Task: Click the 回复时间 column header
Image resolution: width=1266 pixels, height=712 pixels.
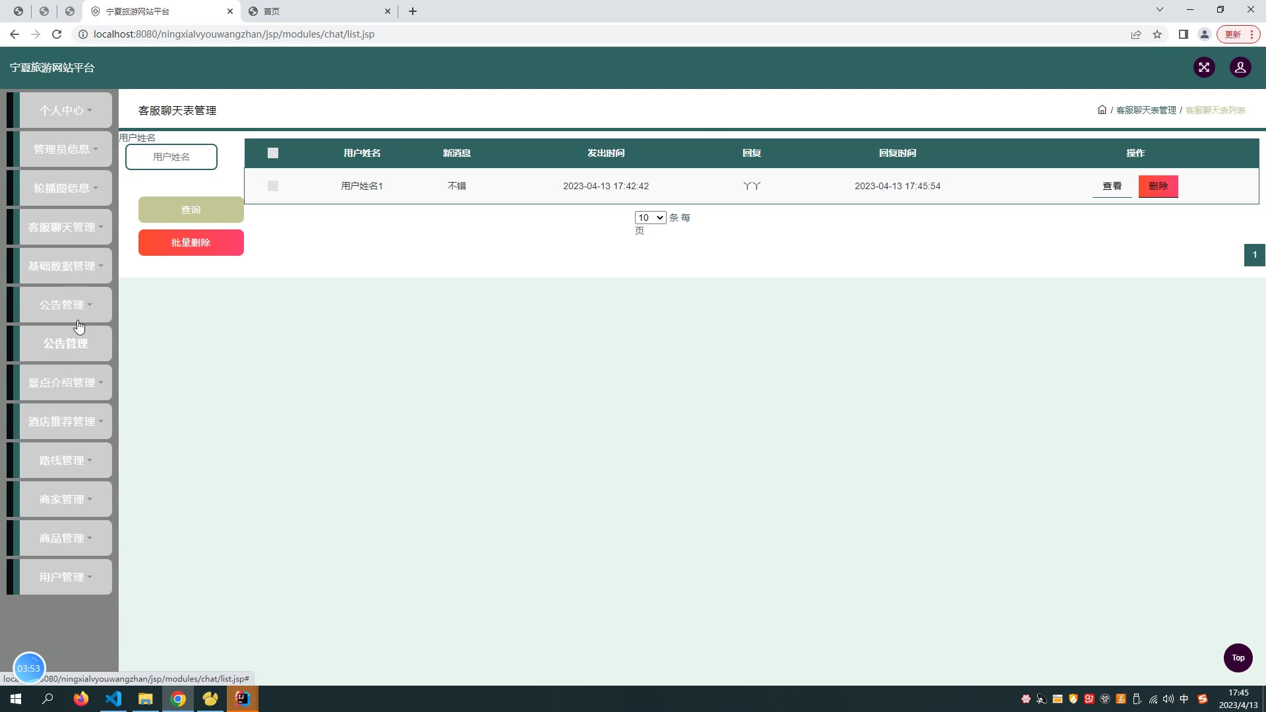Action: 897,153
